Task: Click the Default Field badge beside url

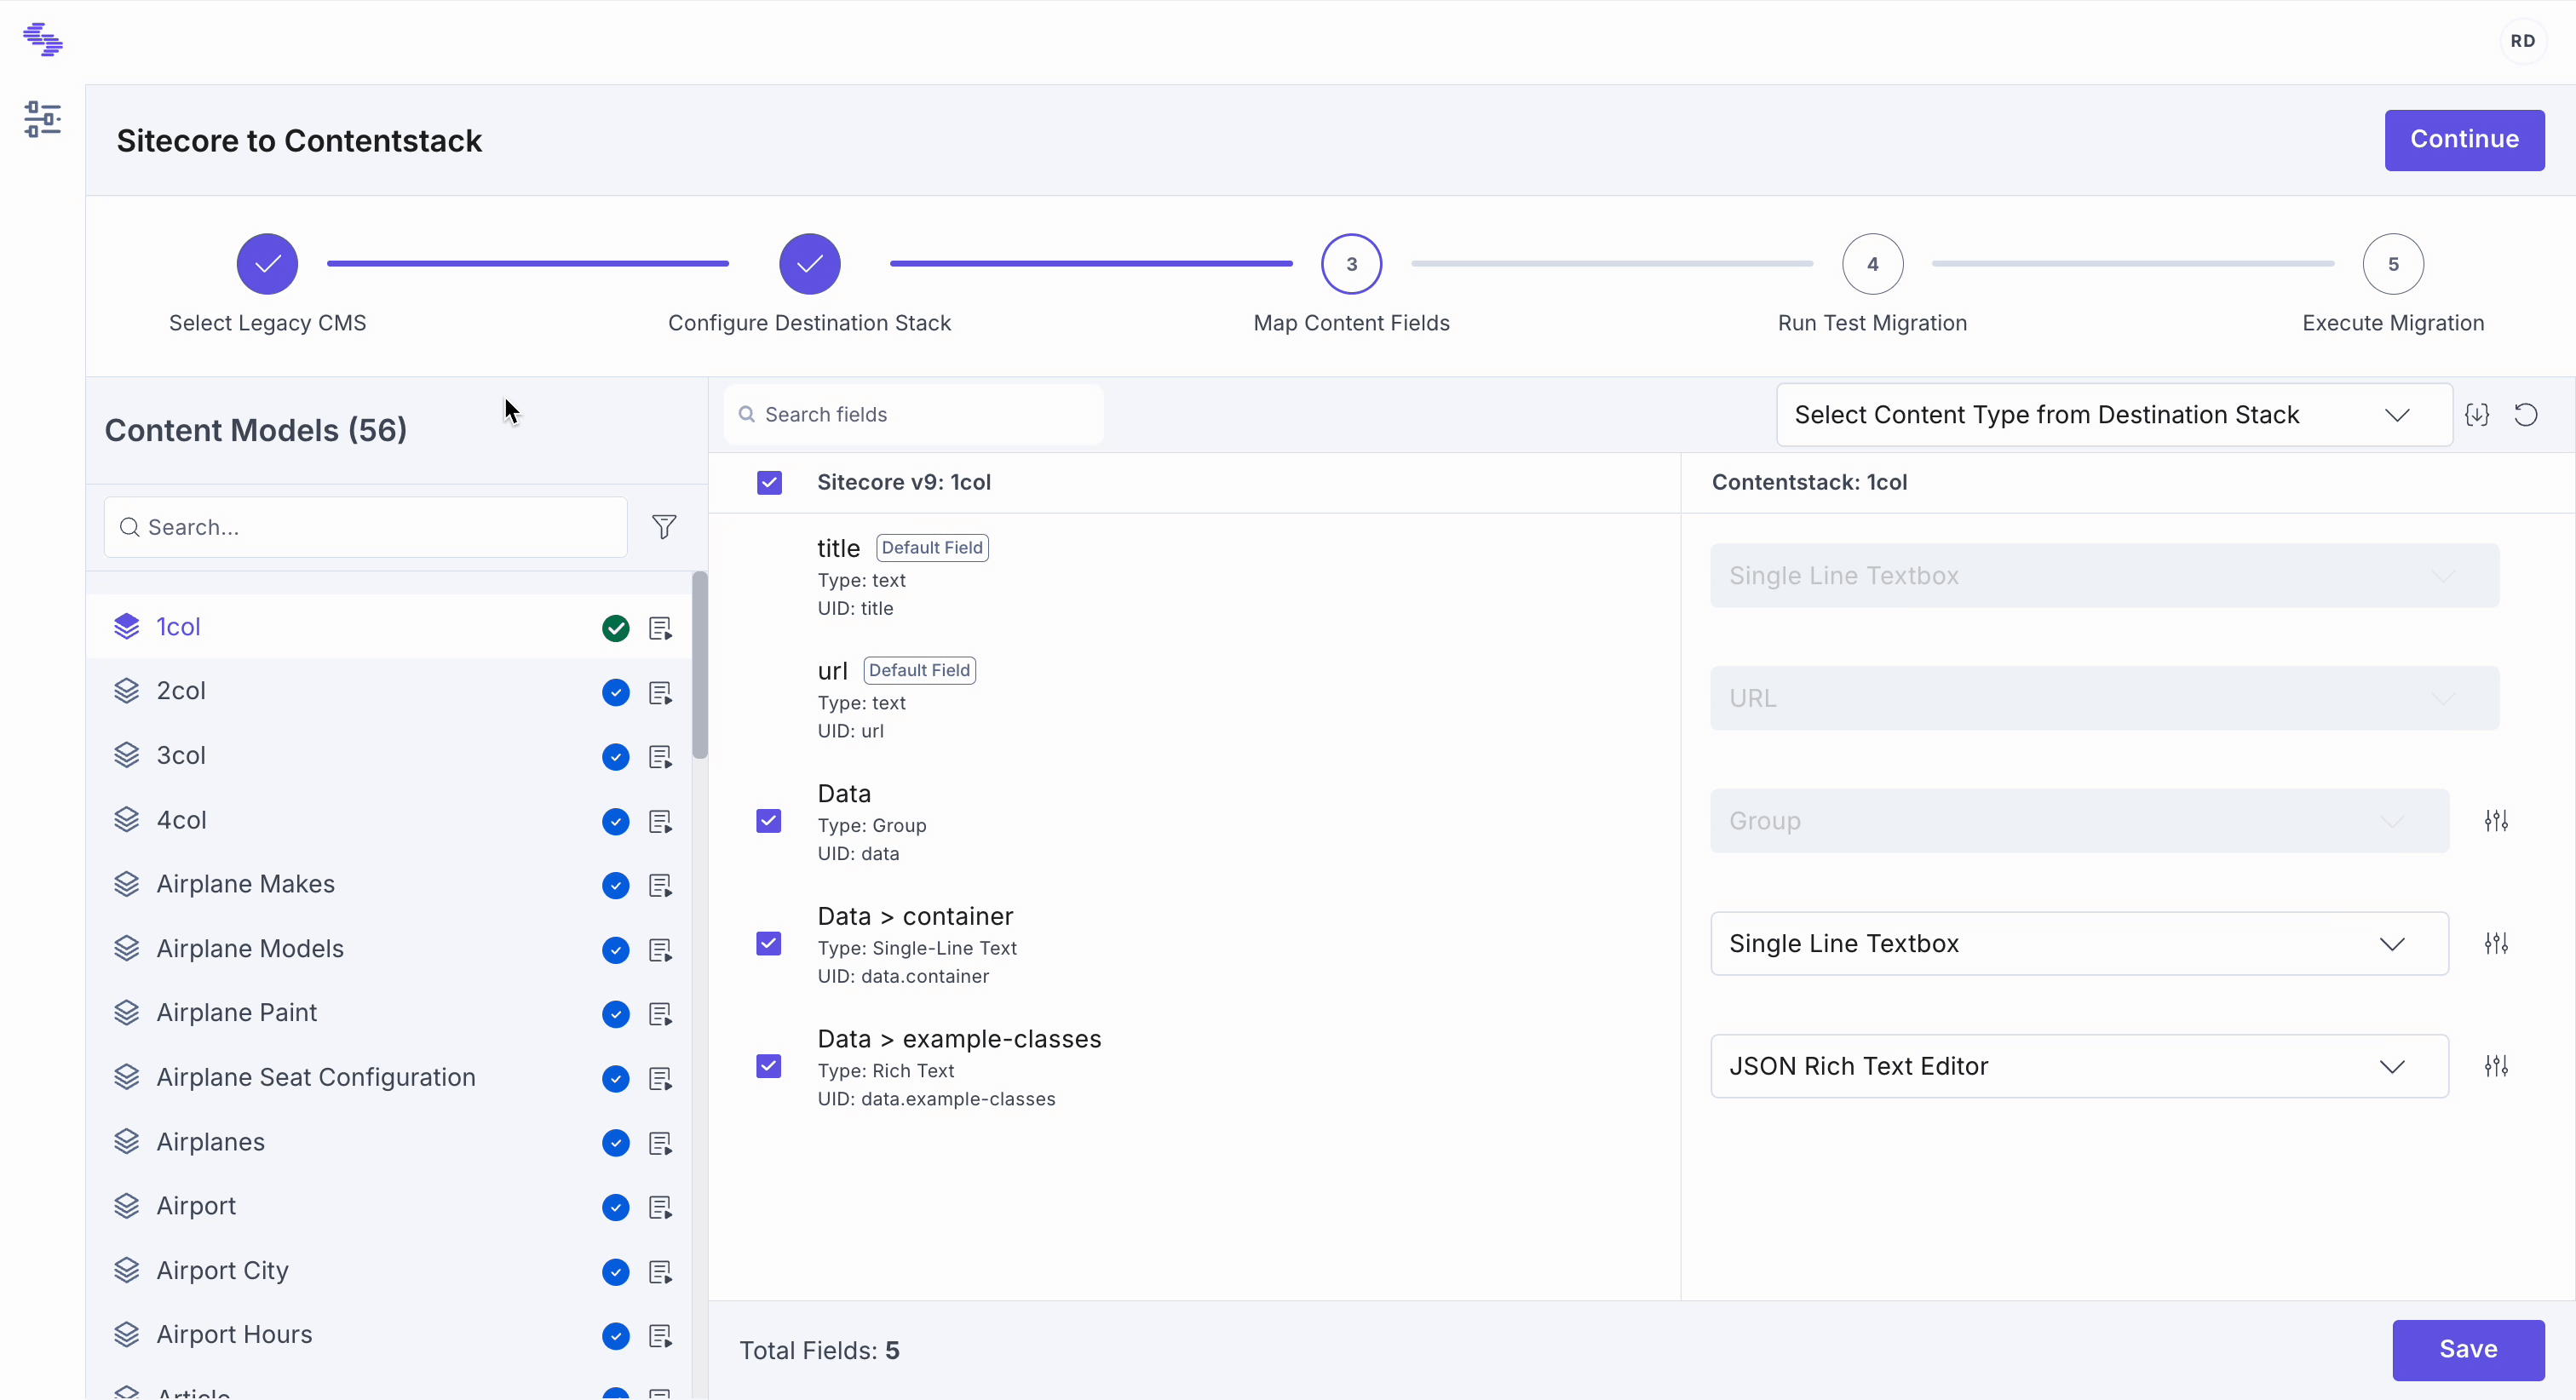Action: pyautogui.click(x=919, y=671)
